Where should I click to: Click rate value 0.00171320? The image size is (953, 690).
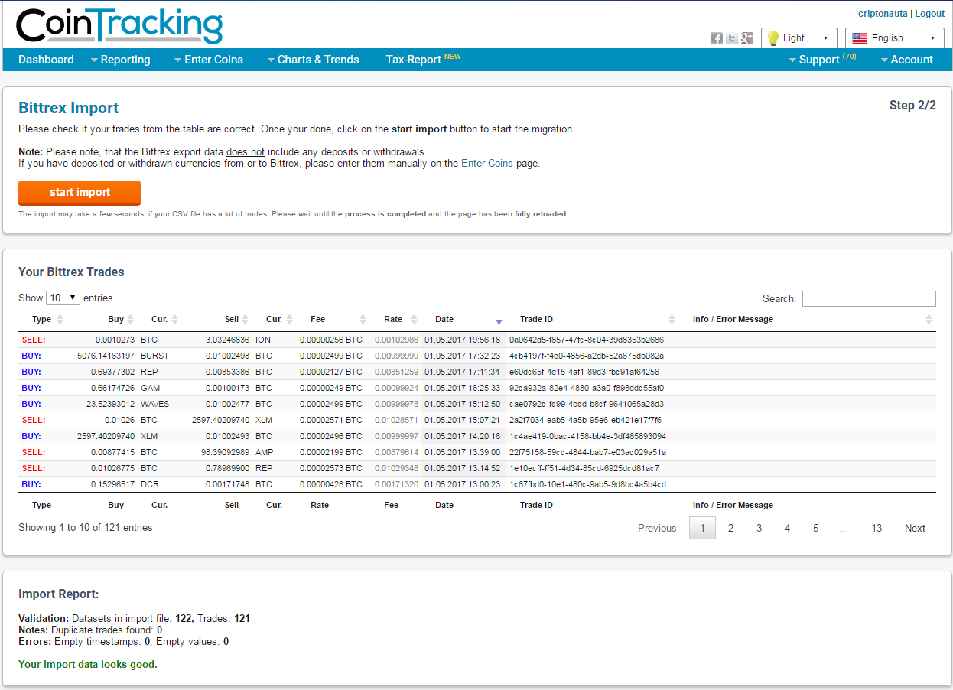coord(396,484)
